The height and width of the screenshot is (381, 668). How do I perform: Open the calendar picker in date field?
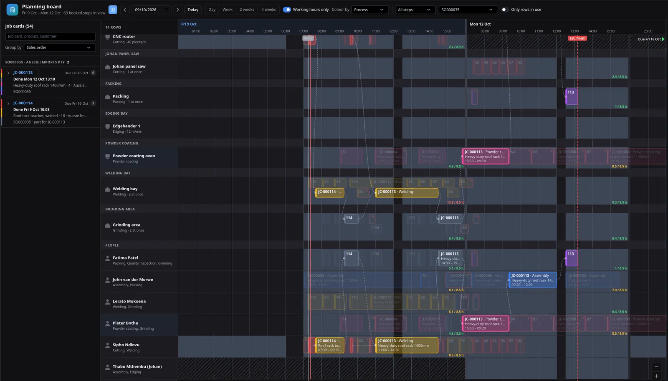166,10
